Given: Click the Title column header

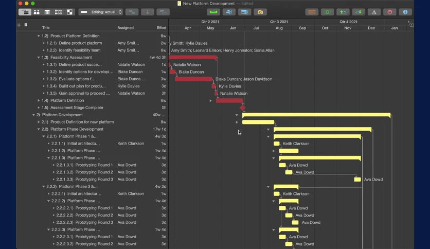Looking at the screenshot, I should pyautogui.click(x=46, y=28).
